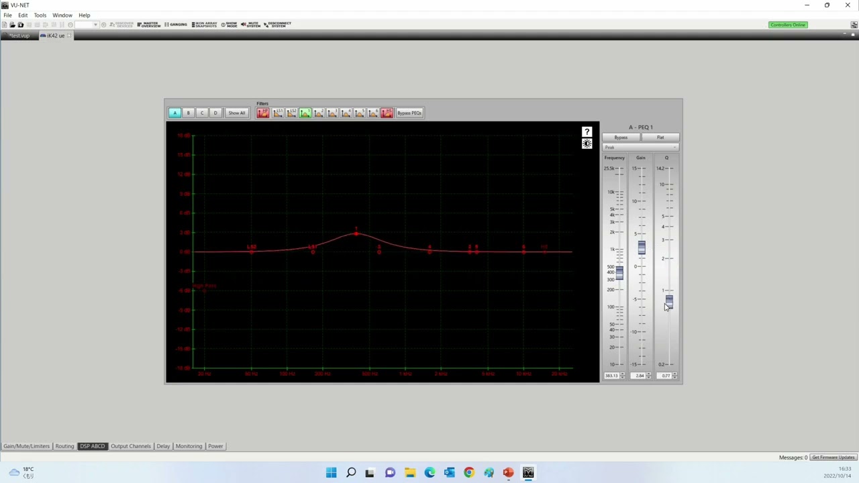
Task: Select the HP high-pass filter icon
Action: point(262,113)
